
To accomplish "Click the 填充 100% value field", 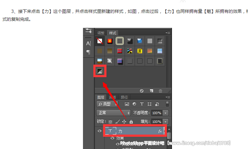I will click(x=157, y=122).
